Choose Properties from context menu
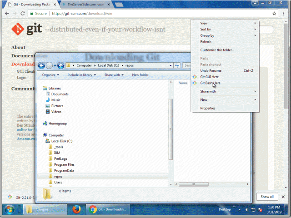The height and width of the screenshot is (218, 291). pyautogui.click(x=208, y=108)
